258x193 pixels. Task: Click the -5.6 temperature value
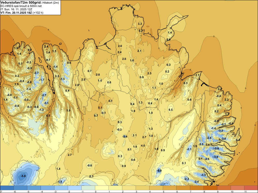click(23, 176)
